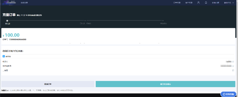Click the 取消订单 cancel order button

[x=48, y=84]
